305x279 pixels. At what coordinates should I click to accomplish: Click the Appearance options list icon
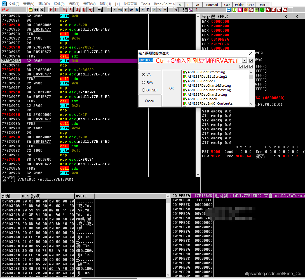tap(185, 10)
